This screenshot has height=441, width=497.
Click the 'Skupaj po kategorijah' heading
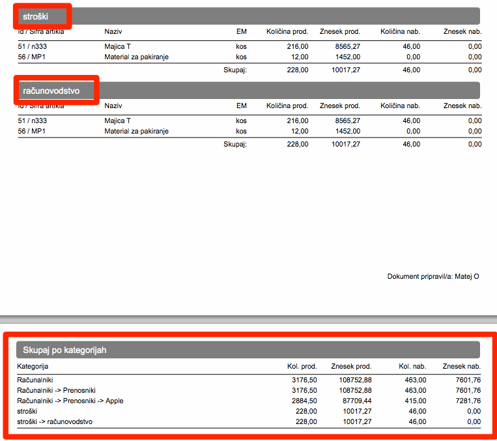point(64,350)
